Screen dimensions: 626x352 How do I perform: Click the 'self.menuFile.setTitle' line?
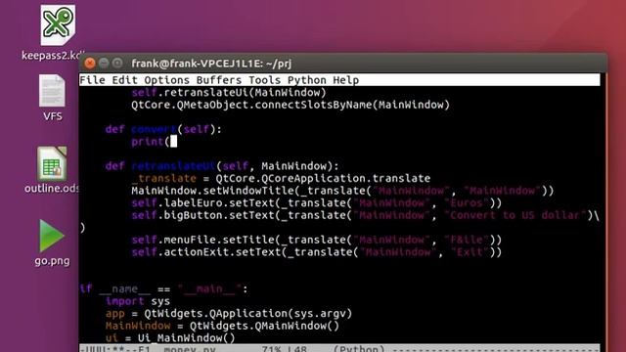[x=316, y=240]
